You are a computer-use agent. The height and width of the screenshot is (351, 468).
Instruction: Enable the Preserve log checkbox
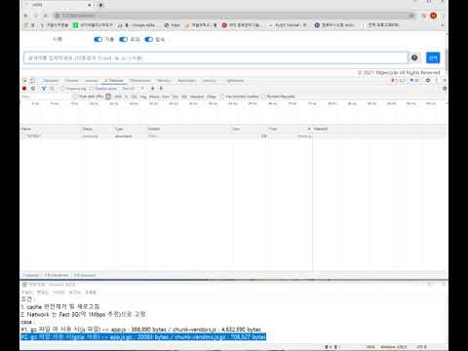click(x=63, y=89)
